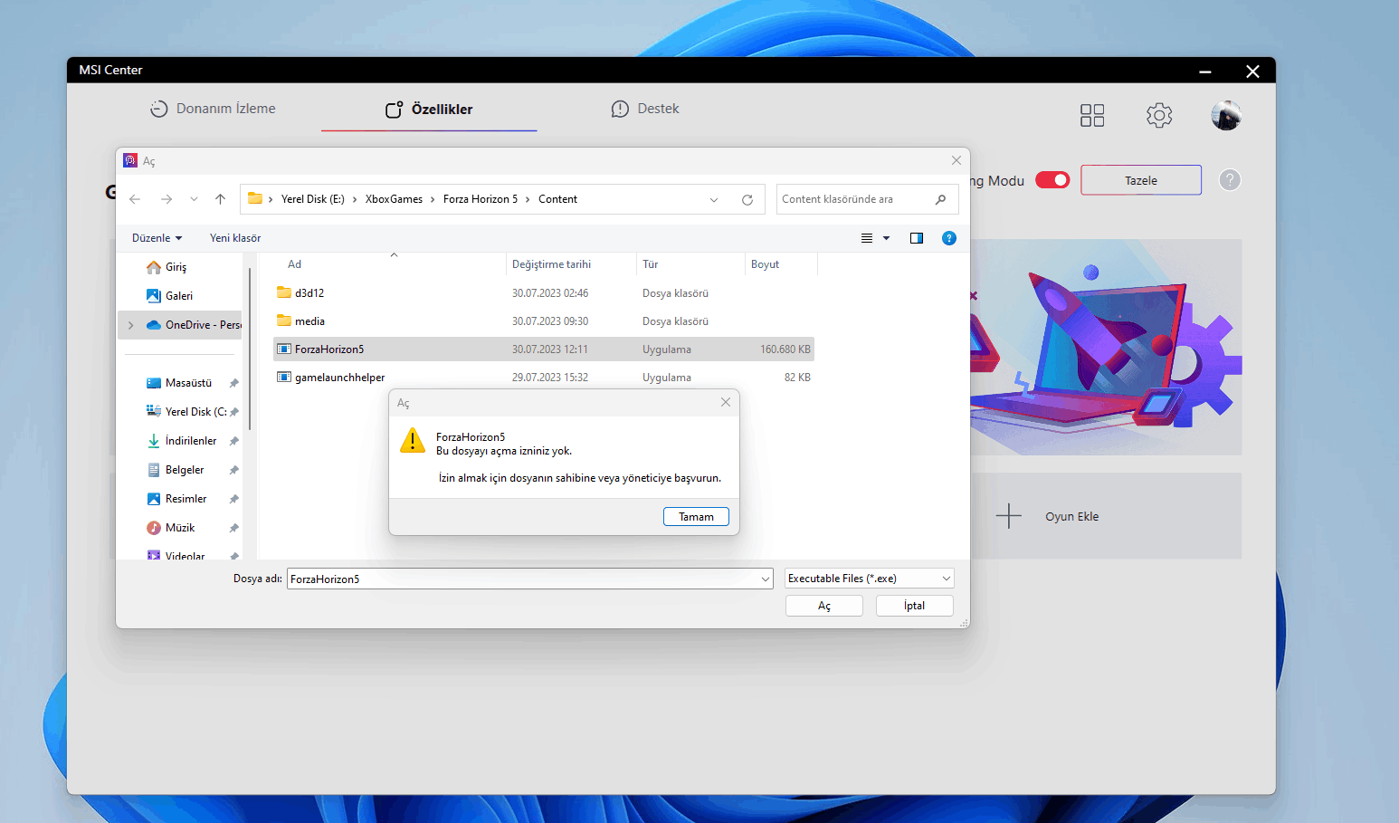Click Forza Horizon 5 in address breadcrumb

tap(481, 199)
